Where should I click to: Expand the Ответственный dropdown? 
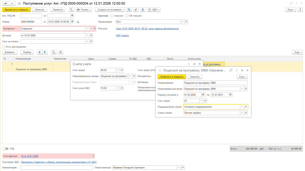(179, 167)
